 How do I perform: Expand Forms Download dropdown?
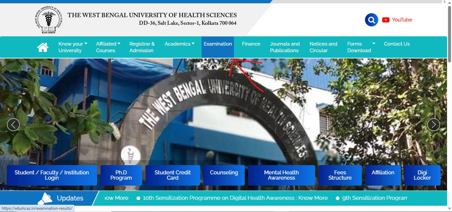coord(361,47)
